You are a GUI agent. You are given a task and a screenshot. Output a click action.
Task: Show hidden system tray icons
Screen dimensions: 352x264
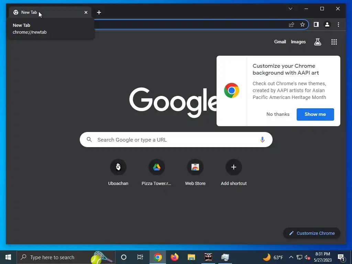291,257
